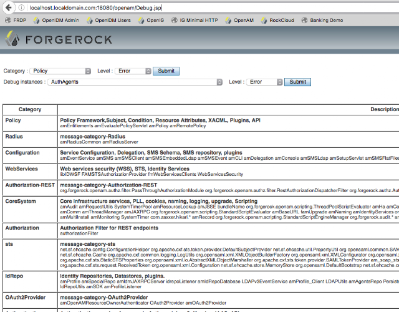This screenshot has height=312, width=399.
Task: Click the Policy category cell
Action: 30,123
